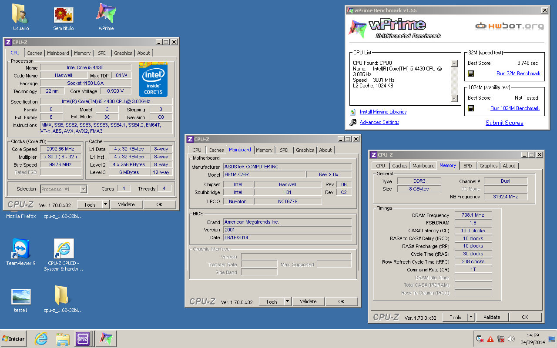Click the Core Speed value field
The width and height of the screenshot is (557, 348).
[x=61, y=149]
